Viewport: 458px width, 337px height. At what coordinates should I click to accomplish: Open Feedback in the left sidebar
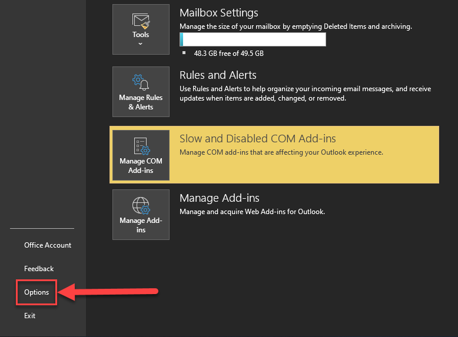(x=39, y=269)
